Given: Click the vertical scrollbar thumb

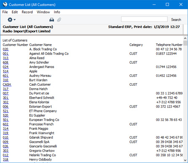Looking at the screenshot, I should [x=185, y=43].
